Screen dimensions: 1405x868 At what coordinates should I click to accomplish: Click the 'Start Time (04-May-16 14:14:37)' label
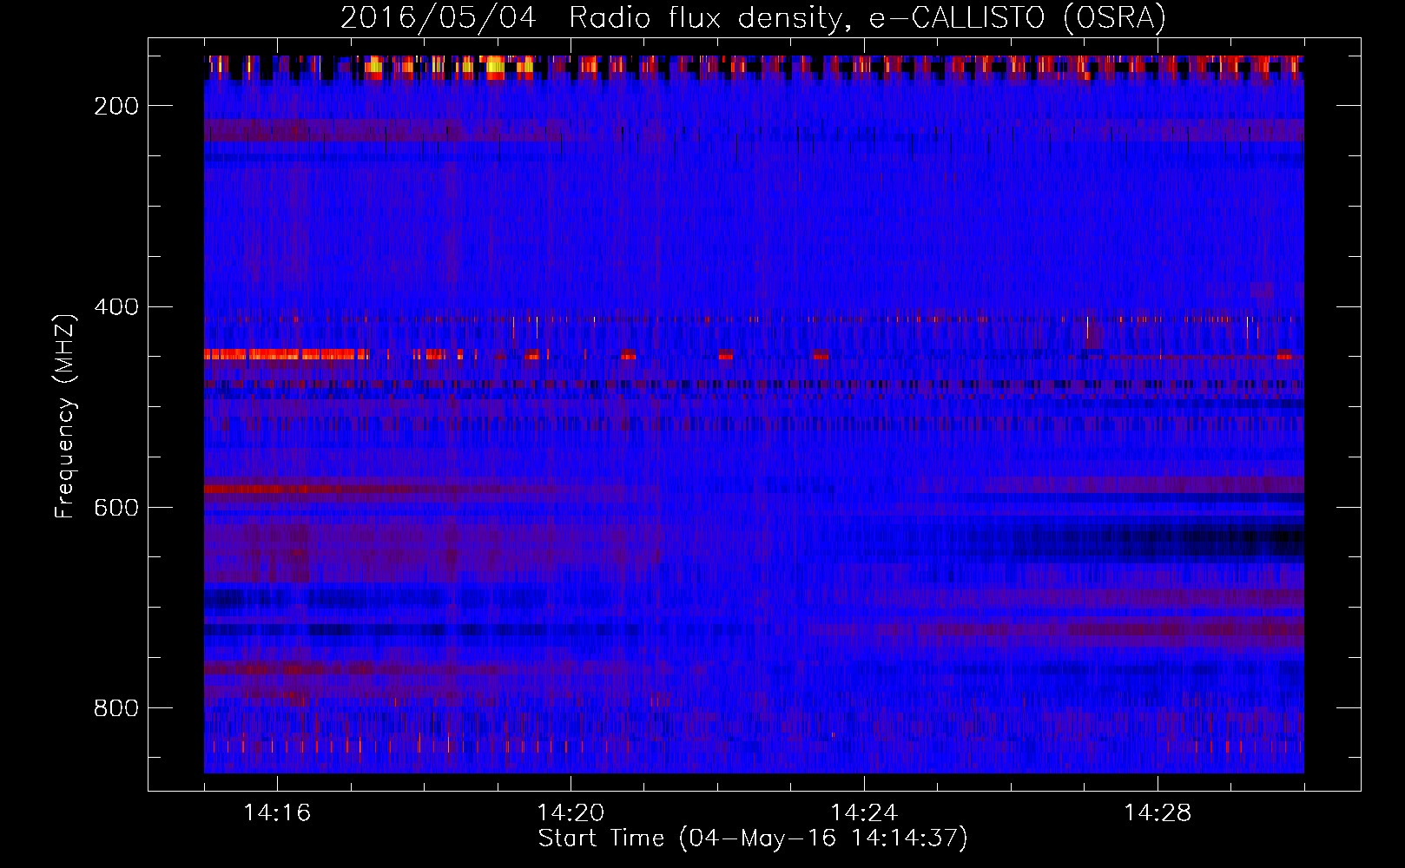(x=753, y=838)
